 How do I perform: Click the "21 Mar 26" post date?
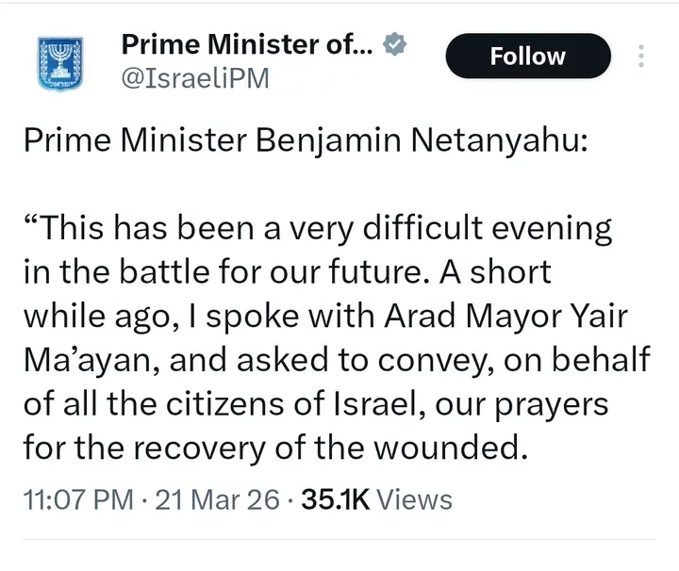pyautogui.click(x=217, y=499)
